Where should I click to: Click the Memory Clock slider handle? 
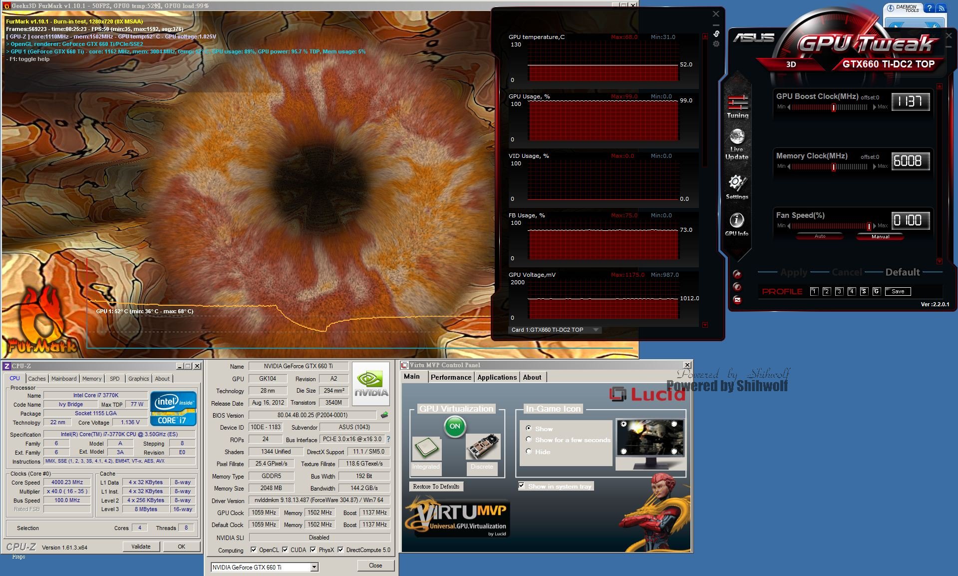pos(834,167)
